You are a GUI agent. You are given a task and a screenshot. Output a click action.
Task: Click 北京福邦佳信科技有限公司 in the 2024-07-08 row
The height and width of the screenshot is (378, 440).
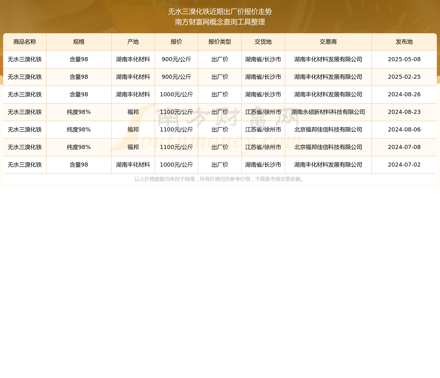pyautogui.click(x=328, y=147)
